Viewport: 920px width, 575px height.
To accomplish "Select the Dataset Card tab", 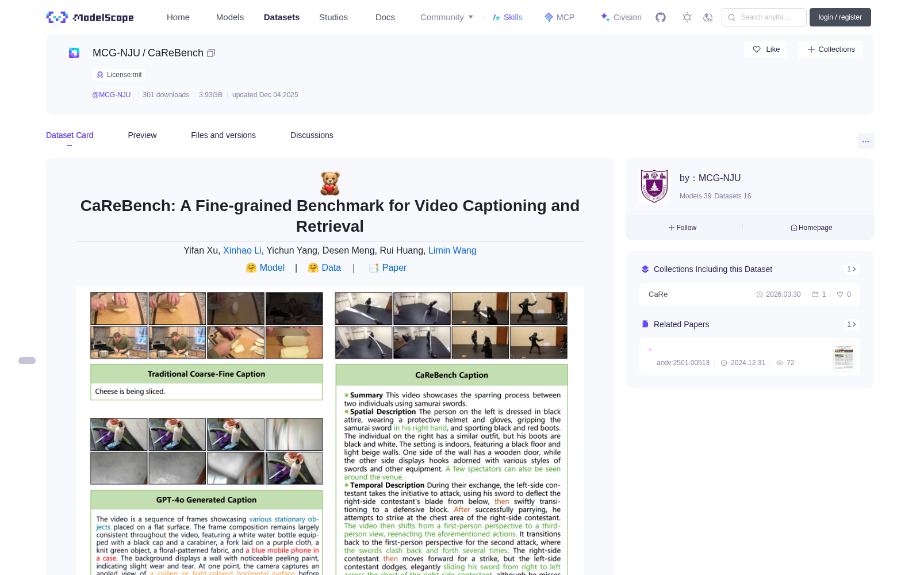I will [x=70, y=135].
